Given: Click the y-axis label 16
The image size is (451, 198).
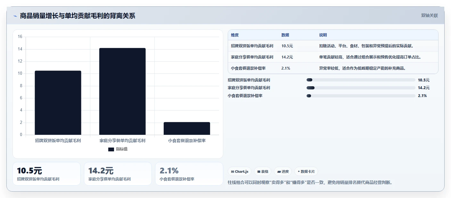Looking at the screenshot, I should [20, 37].
